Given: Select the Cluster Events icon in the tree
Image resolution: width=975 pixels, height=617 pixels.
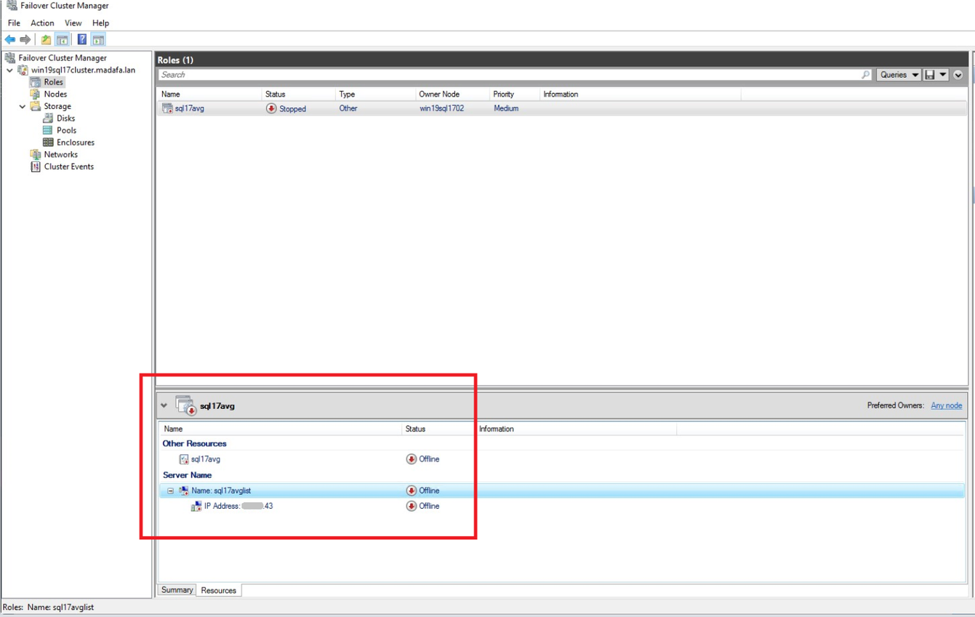Looking at the screenshot, I should [x=35, y=166].
